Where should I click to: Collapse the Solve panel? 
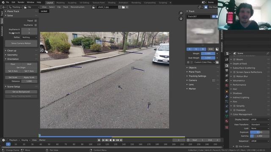click(x=10, y=16)
